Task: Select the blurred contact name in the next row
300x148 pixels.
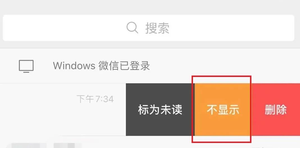Action: [67, 145]
